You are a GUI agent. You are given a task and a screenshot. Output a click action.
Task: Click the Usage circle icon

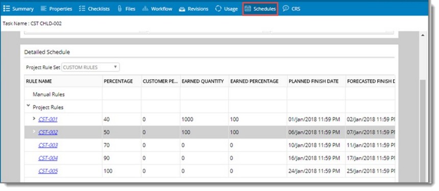[x=218, y=9]
